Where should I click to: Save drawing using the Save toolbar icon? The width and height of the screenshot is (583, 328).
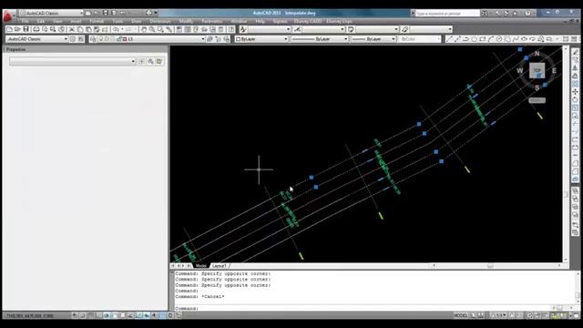pyautogui.click(x=26, y=29)
